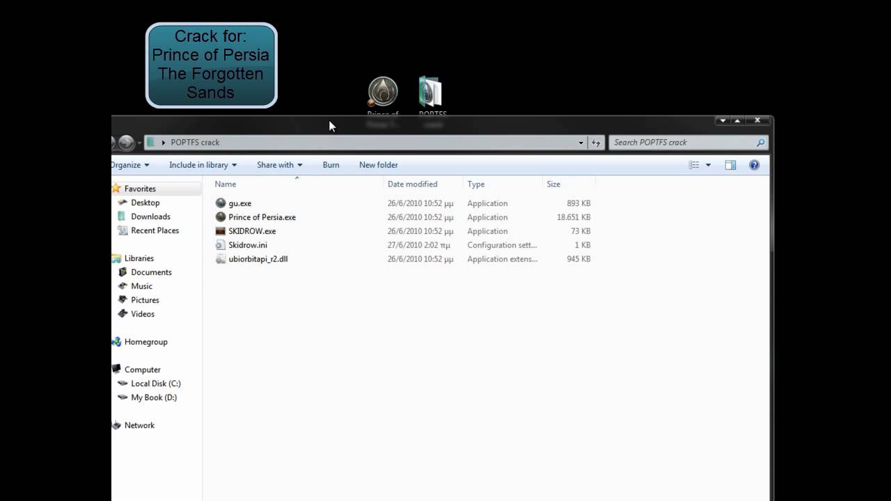Image resolution: width=891 pixels, height=501 pixels.
Task: Click the search magnifier icon
Action: 760,143
